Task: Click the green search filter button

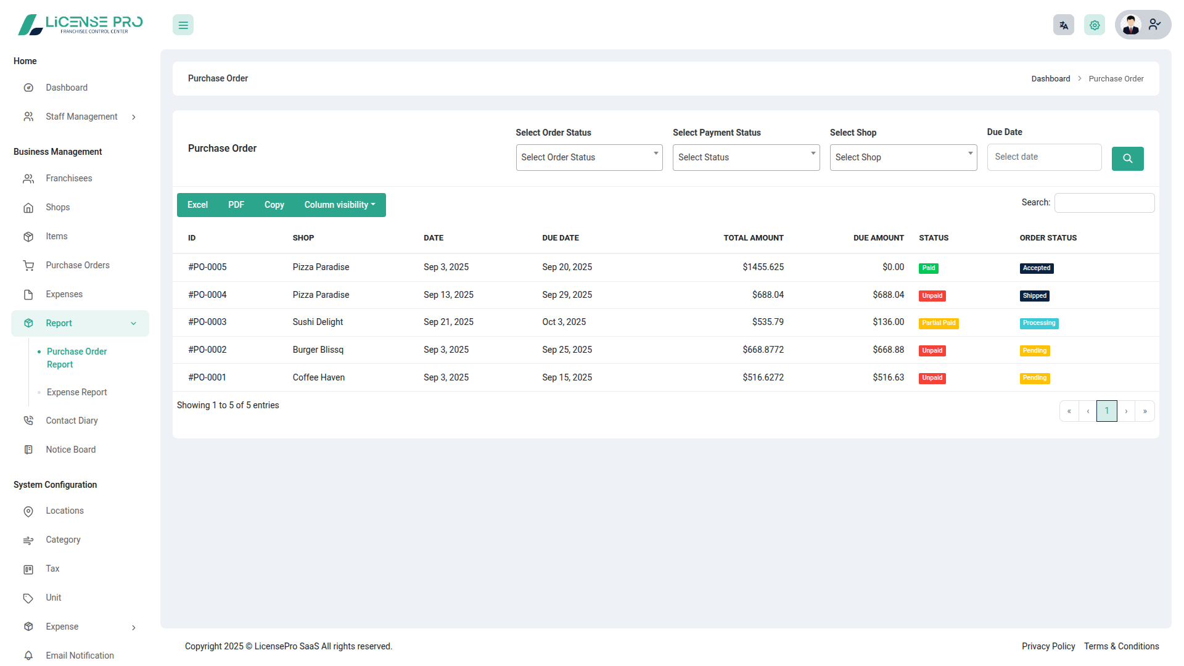Action: [1127, 158]
